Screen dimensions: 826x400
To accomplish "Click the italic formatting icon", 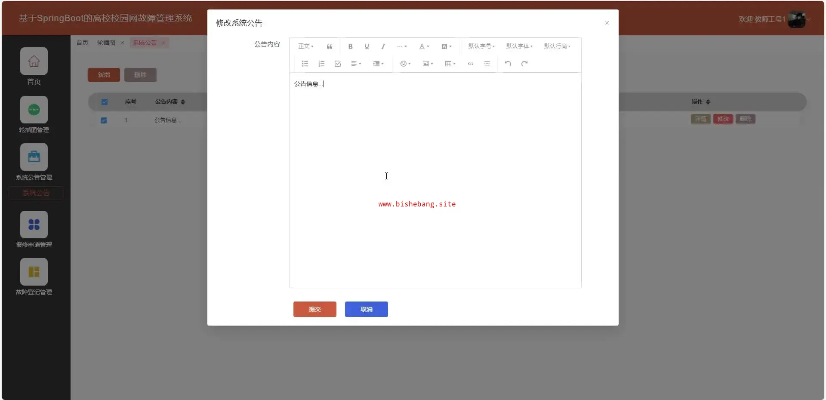I will (x=383, y=46).
